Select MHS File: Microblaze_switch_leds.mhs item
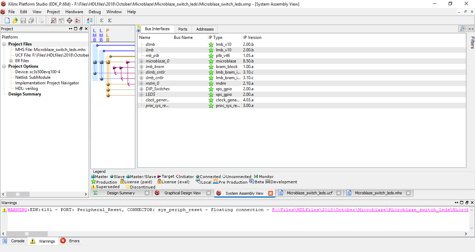This screenshot has height=252, width=475. pos(50,50)
